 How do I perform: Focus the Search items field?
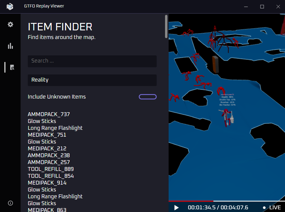(x=92, y=61)
